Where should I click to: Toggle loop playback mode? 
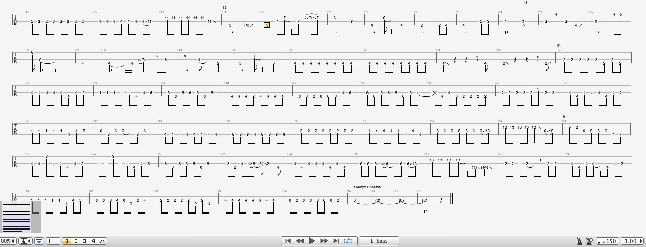coord(348,241)
